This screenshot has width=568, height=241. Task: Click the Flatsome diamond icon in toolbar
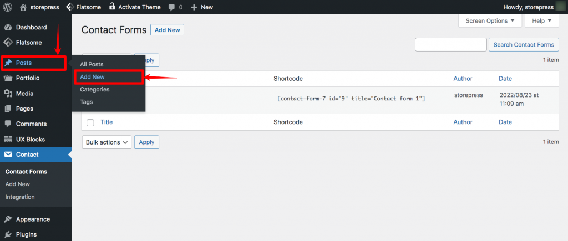tap(70, 7)
